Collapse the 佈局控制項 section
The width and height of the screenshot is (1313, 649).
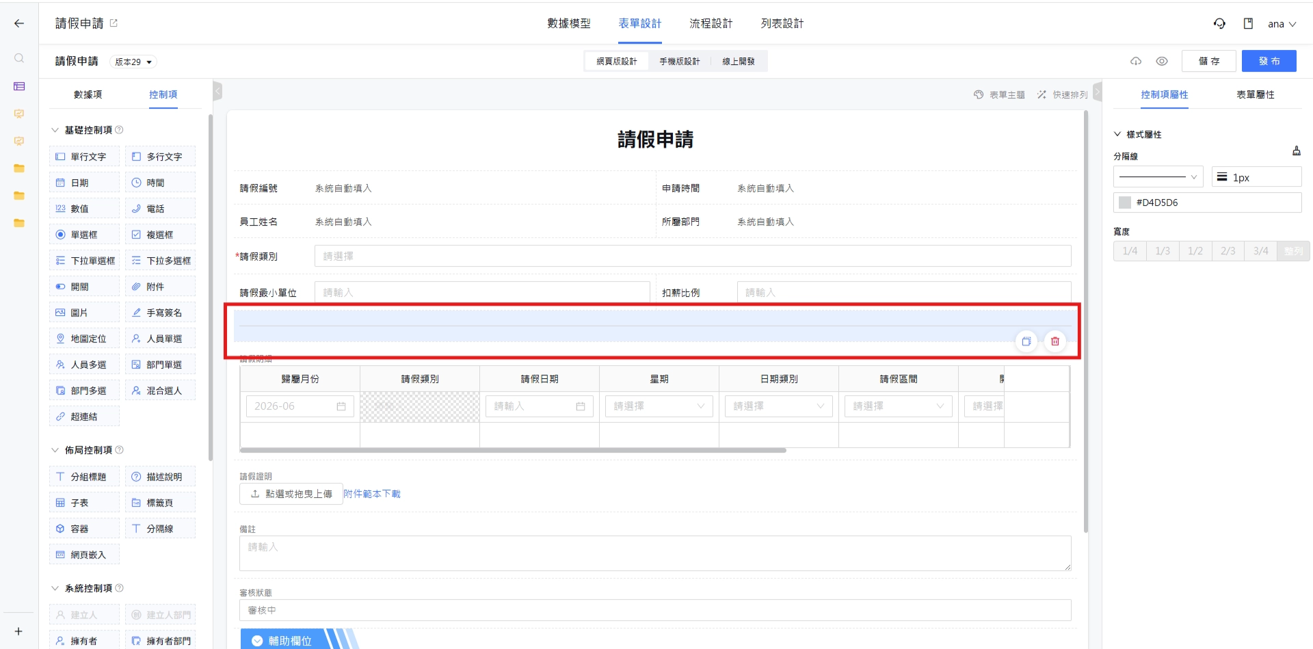(x=55, y=450)
